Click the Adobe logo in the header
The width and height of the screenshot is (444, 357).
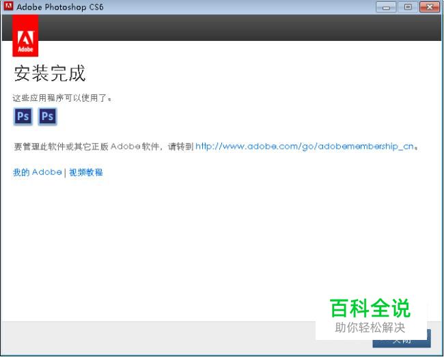click(x=25, y=36)
